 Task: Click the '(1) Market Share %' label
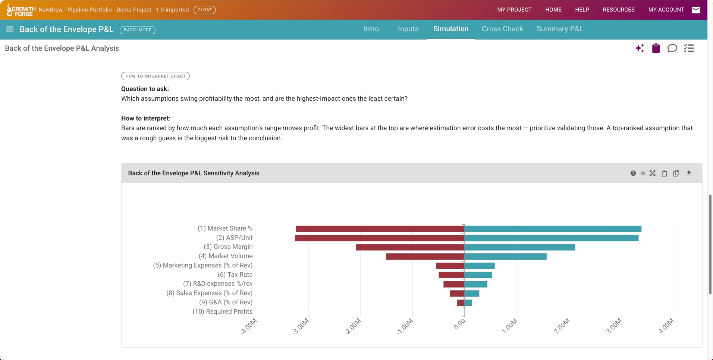225,228
